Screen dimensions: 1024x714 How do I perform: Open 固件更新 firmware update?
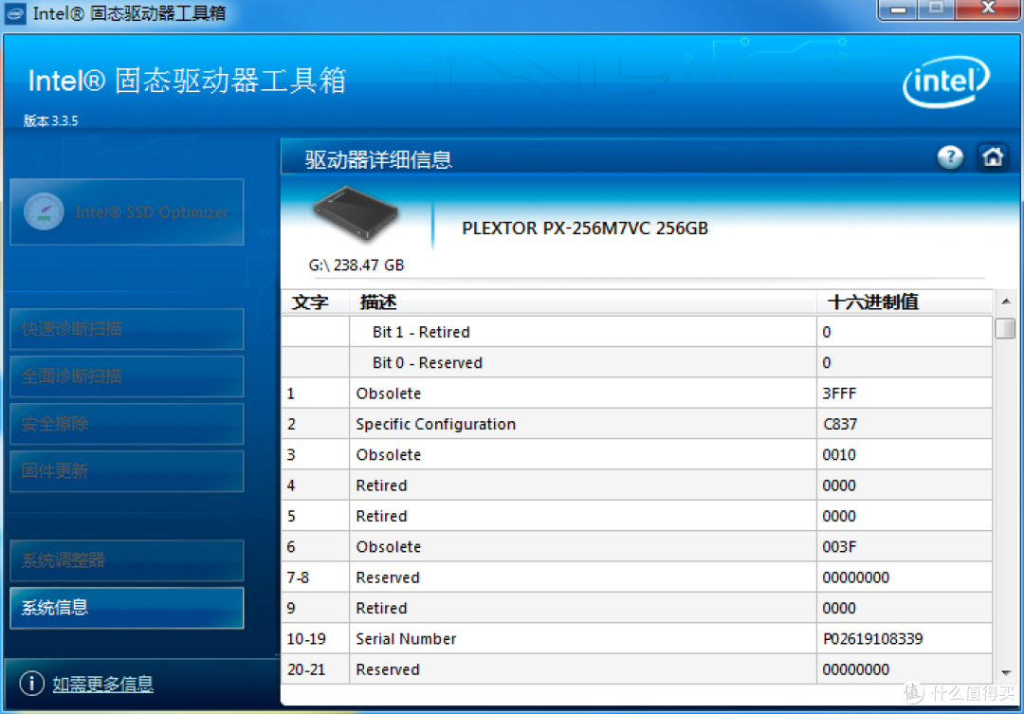tap(126, 471)
